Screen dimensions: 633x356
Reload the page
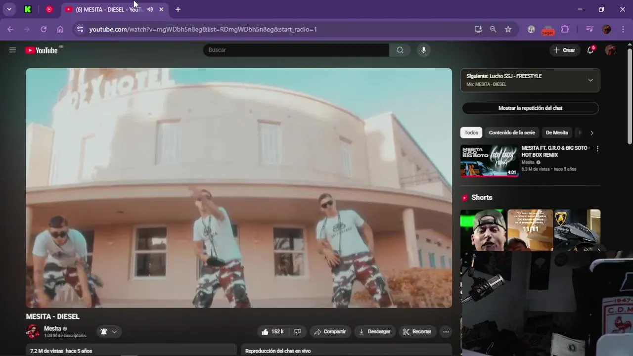tap(44, 29)
